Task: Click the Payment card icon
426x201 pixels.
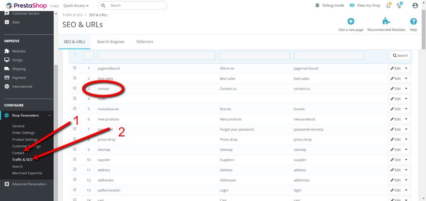Action: [x=7, y=78]
